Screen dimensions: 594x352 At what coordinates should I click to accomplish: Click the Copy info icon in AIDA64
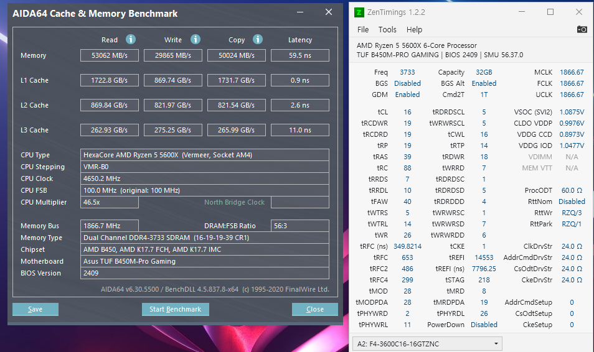click(x=258, y=39)
